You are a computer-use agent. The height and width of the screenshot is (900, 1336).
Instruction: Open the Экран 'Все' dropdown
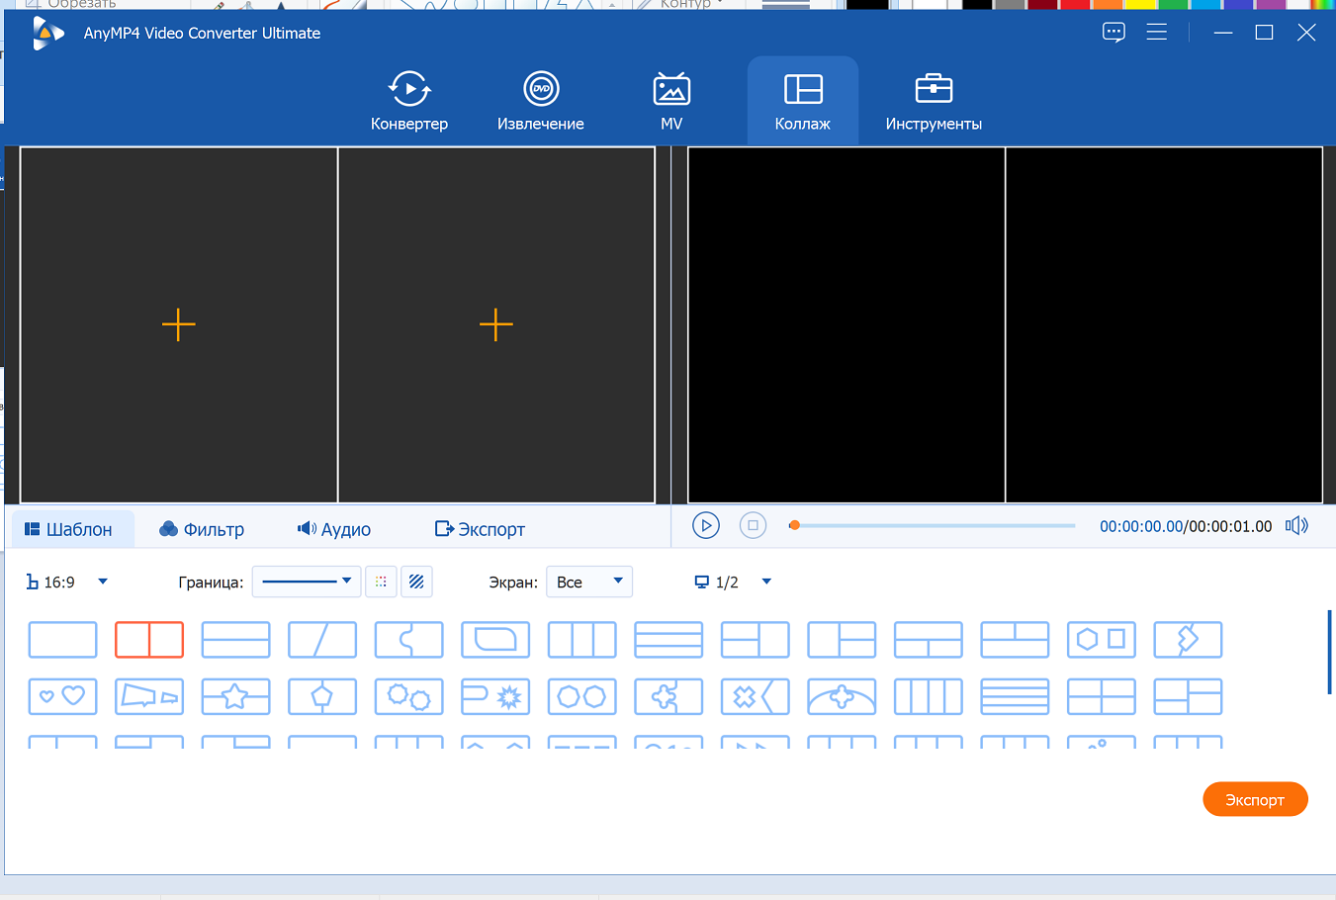[x=589, y=583]
